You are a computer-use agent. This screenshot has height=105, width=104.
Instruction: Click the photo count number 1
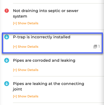[x=99, y=46]
